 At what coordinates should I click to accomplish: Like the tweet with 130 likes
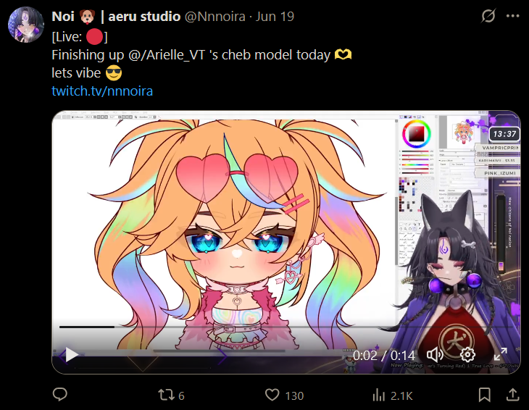coord(284,396)
